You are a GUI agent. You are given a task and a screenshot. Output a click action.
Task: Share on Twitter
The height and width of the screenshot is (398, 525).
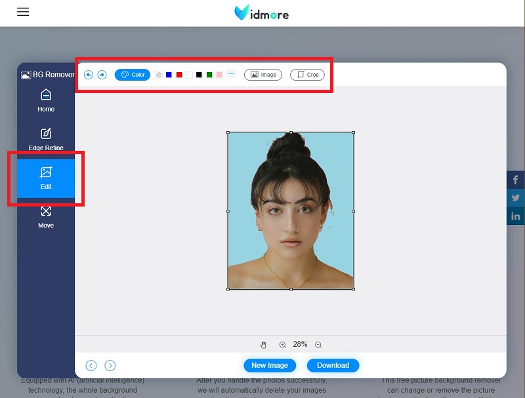pos(516,198)
